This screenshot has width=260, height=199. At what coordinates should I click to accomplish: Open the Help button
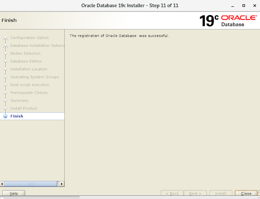click(x=14, y=193)
